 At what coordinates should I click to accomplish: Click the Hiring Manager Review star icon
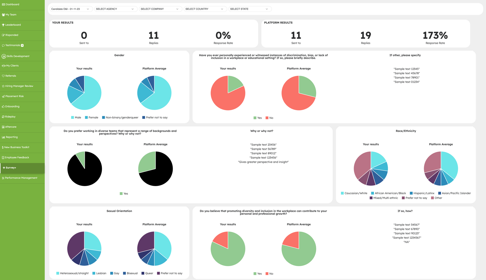[3, 86]
